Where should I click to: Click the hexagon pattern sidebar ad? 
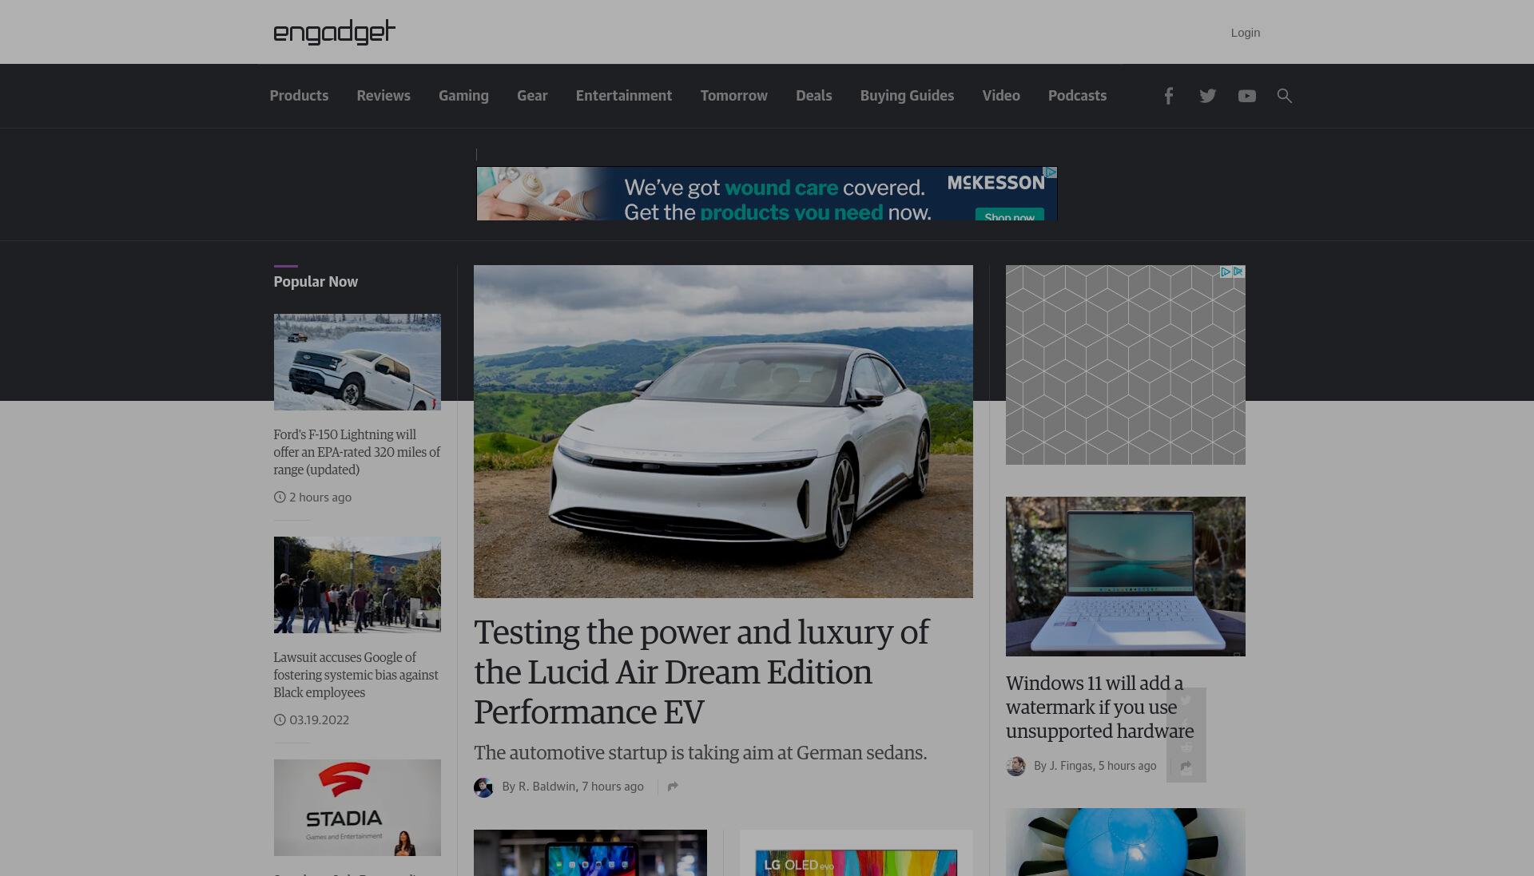[1125, 365]
